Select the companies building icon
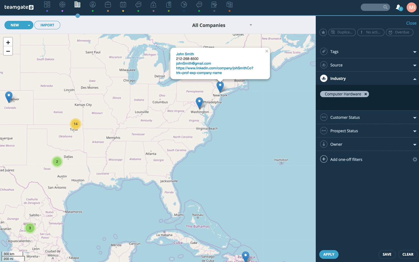Screen dimensions: 419x262 [x=78, y=5]
